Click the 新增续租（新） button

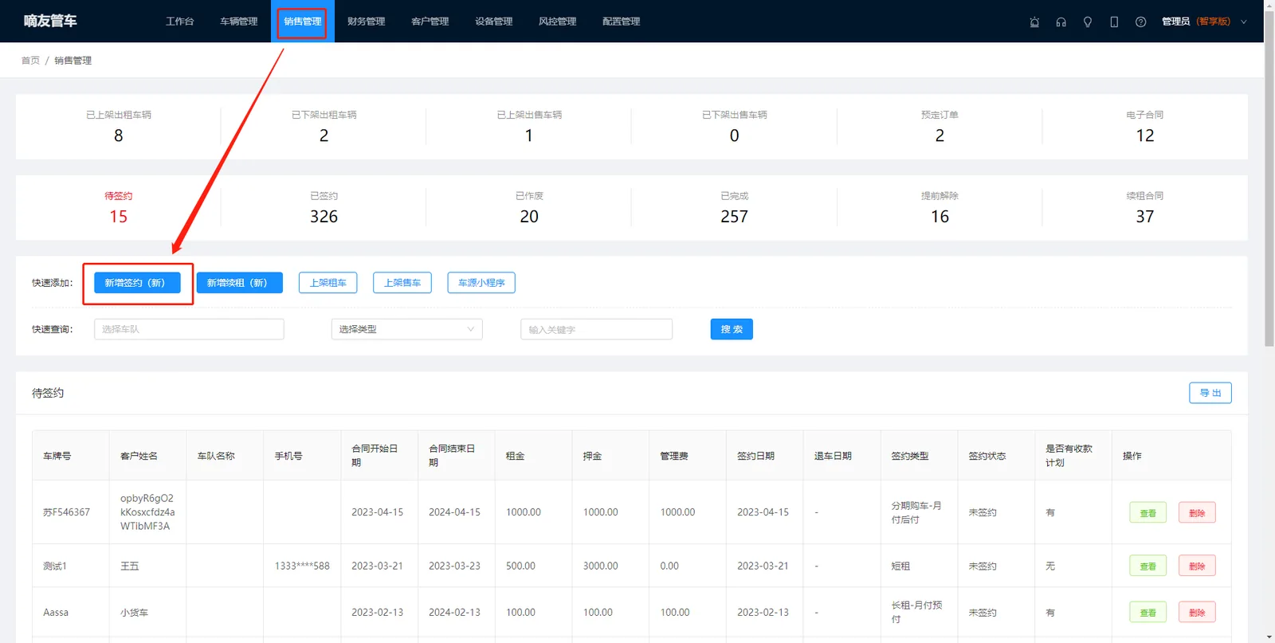click(x=239, y=283)
